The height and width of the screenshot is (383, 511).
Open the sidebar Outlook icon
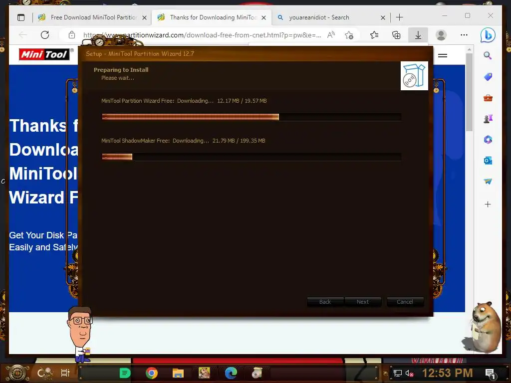[x=488, y=161]
